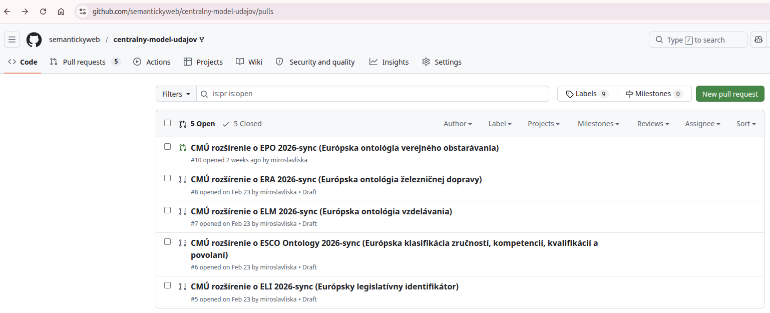Click the browser back arrow

tap(8, 12)
